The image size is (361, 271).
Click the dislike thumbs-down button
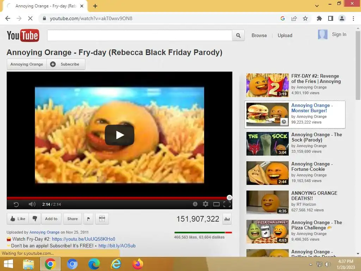point(35,218)
